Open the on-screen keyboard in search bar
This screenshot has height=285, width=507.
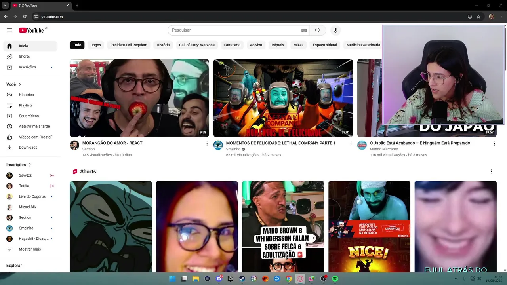(304, 30)
